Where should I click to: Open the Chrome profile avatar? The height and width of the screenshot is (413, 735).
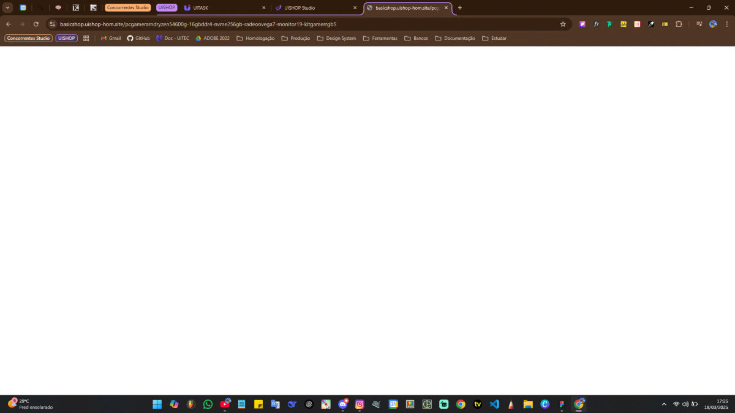713,24
